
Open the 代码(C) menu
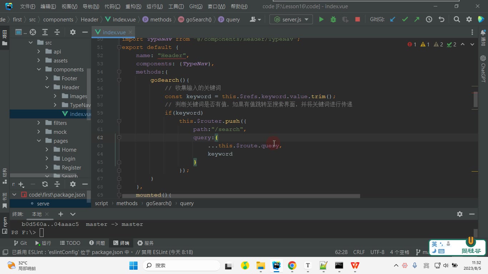(x=112, y=6)
